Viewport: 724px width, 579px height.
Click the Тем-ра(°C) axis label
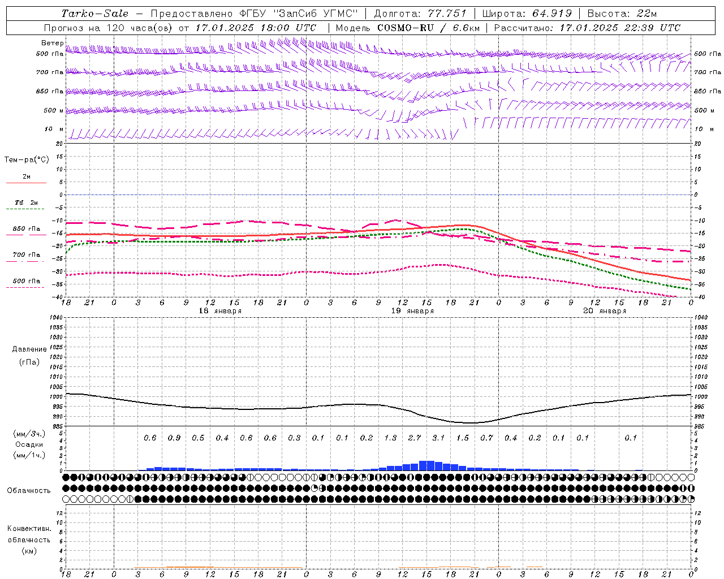click(27, 160)
